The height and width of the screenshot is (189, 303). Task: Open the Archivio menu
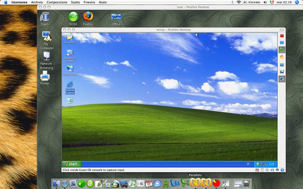(37, 2)
